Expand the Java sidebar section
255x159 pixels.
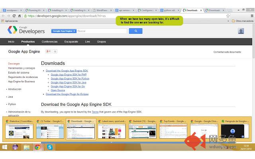(x=10, y=97)
